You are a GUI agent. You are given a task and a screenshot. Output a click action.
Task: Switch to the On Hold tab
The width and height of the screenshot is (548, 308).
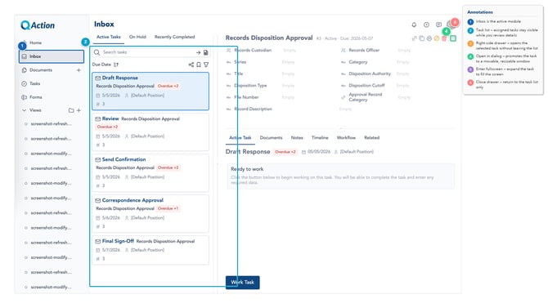click(x=137, y=37)
